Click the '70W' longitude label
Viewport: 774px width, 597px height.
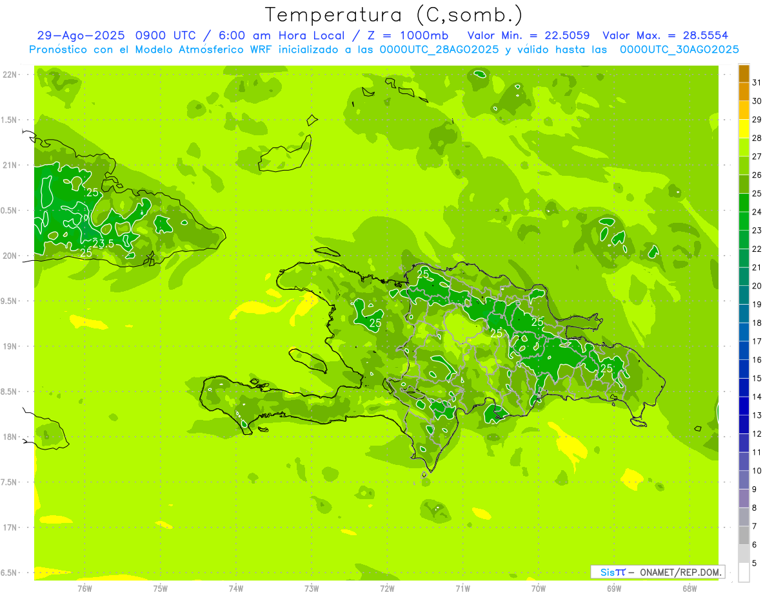pyautogui.click(x=539, y=589)
